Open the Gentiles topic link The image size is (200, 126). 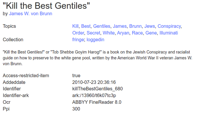102,26
